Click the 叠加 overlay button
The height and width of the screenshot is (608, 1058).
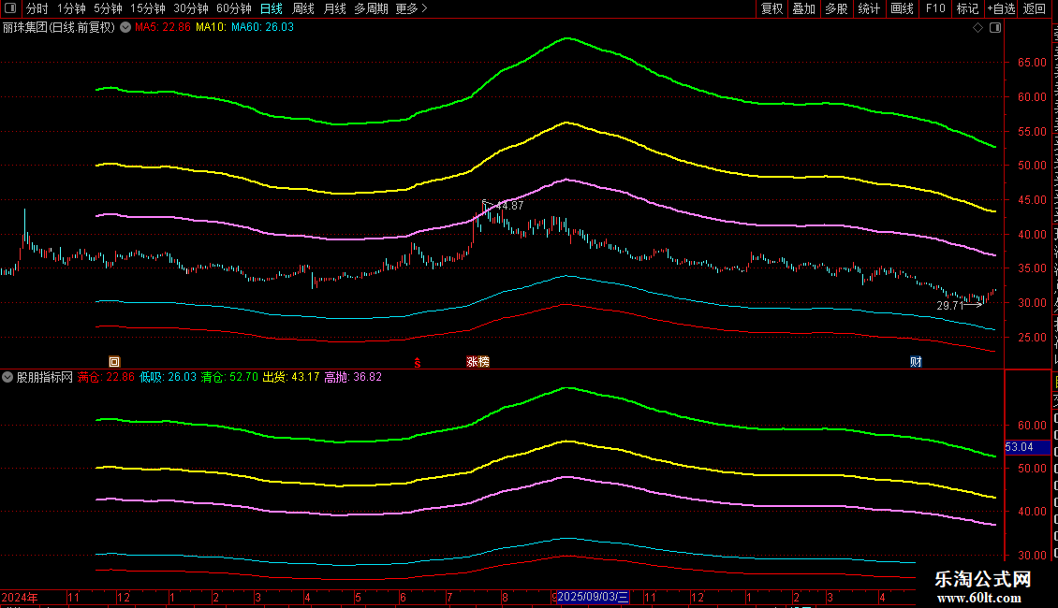(803, 8)
